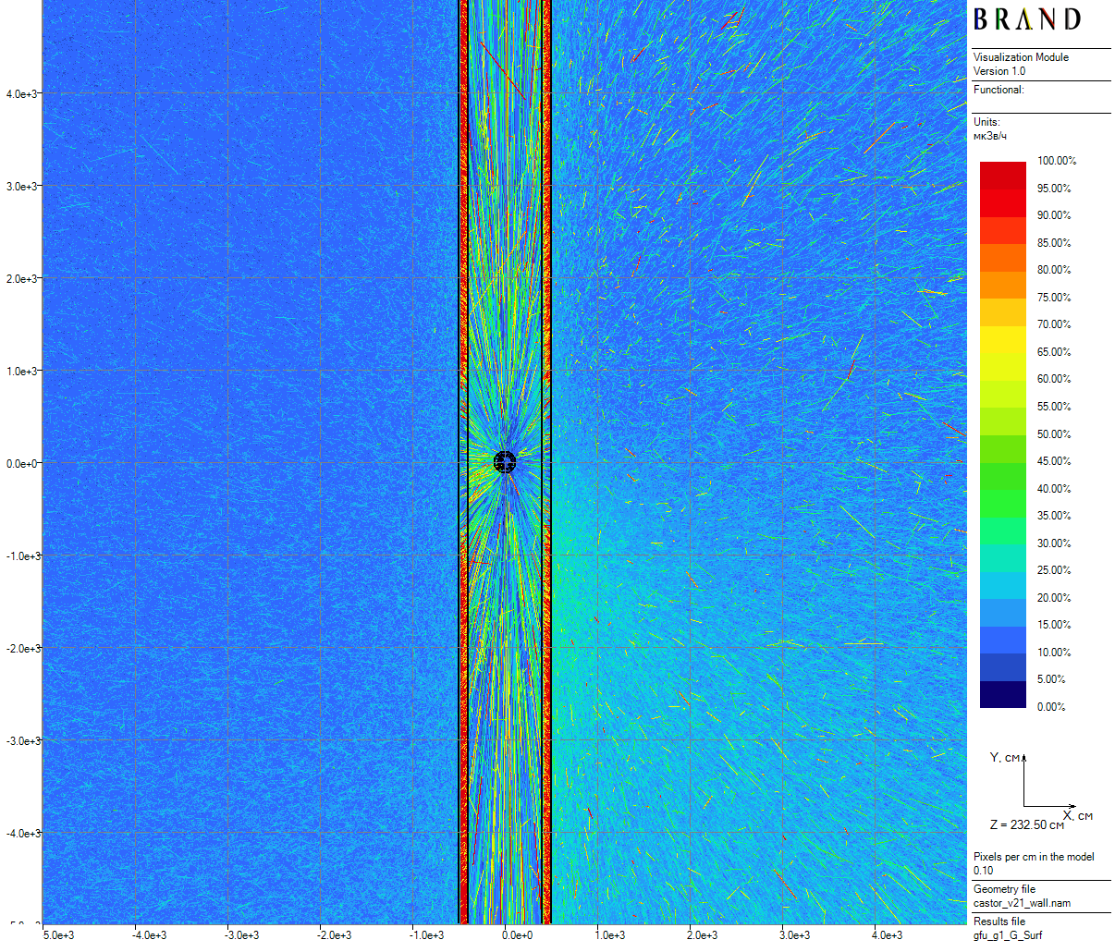Click the X-Y coordinate axes indicator
The image size is (1115, 952).
(x=1045, y=786)
